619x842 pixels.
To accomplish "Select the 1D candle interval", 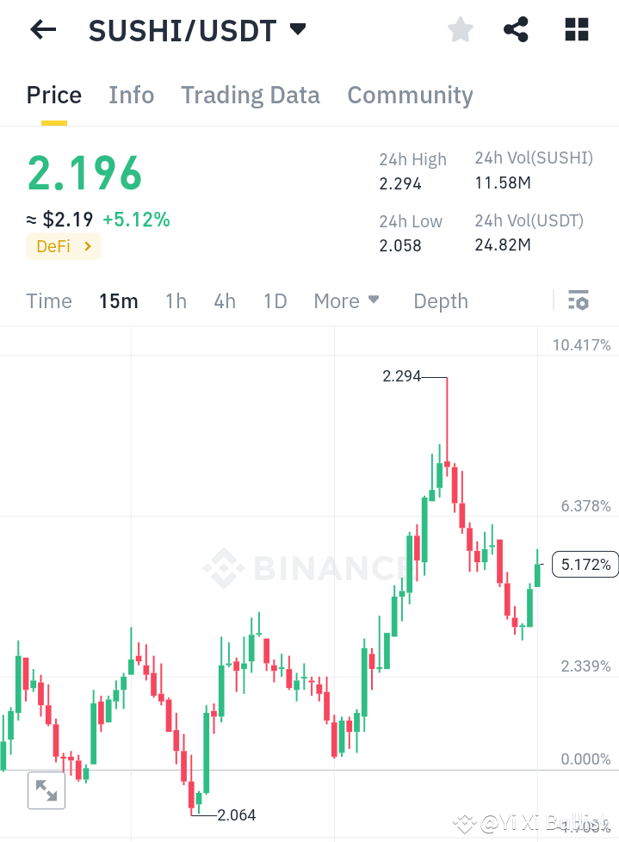I will 275,300.
